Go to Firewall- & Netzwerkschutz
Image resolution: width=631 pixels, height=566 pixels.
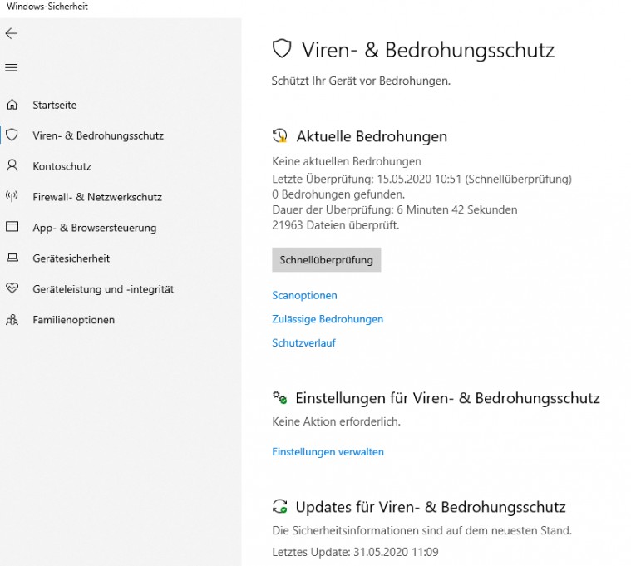click(97, 197)
